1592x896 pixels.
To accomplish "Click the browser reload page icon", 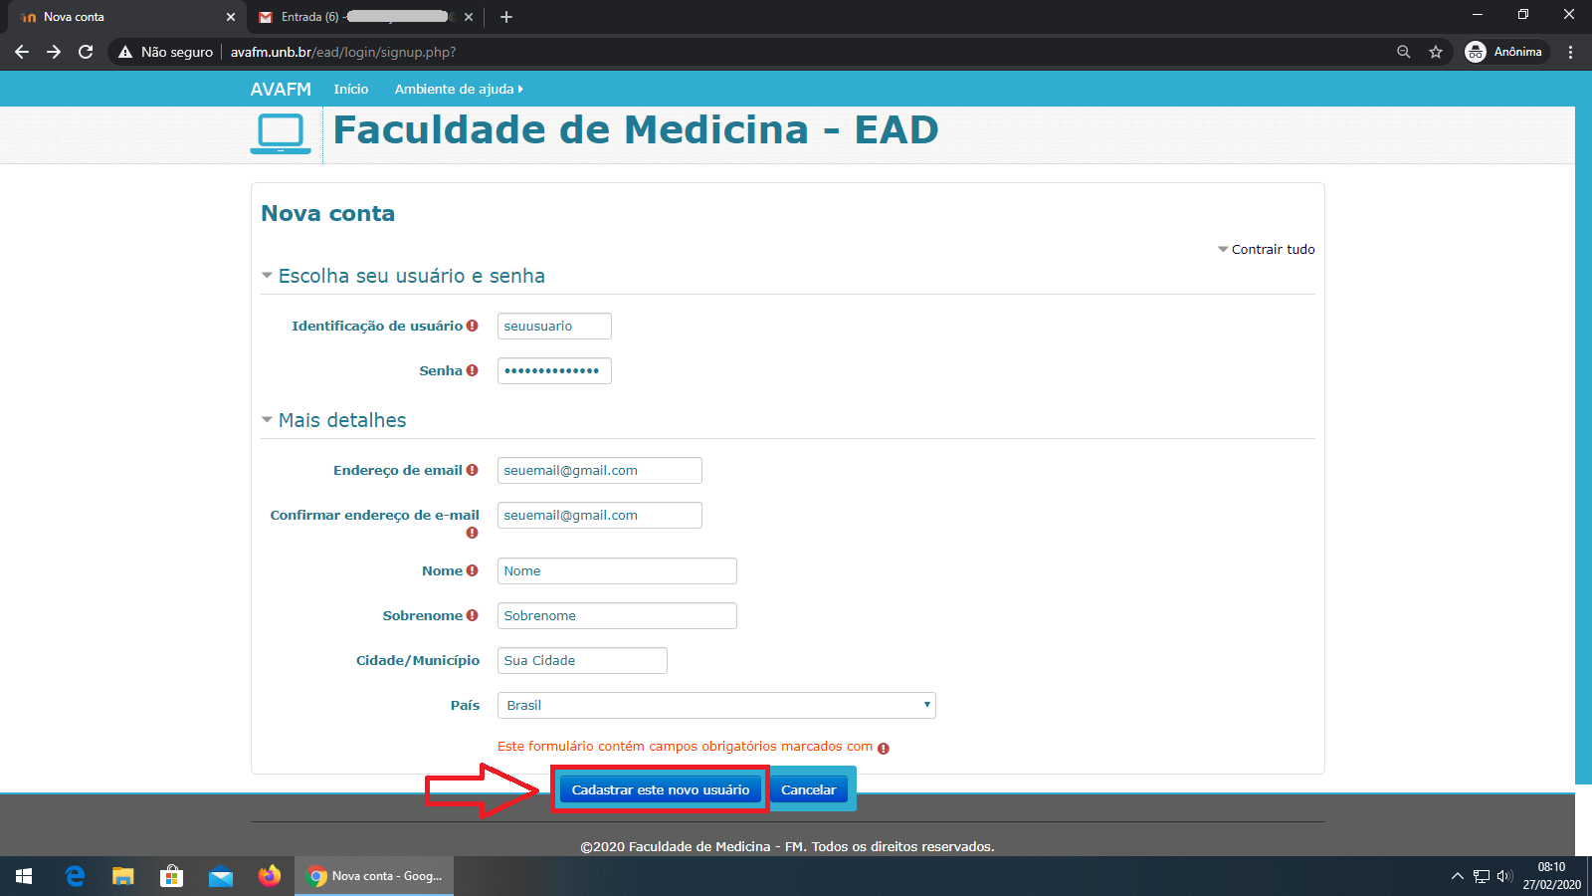I will coord(86,52).
